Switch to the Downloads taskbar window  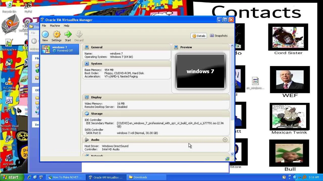coord(146,177)
